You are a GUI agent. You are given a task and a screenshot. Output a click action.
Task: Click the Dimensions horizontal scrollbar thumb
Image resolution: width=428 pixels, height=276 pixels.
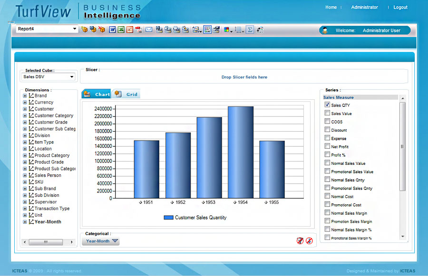click(46, 242)
